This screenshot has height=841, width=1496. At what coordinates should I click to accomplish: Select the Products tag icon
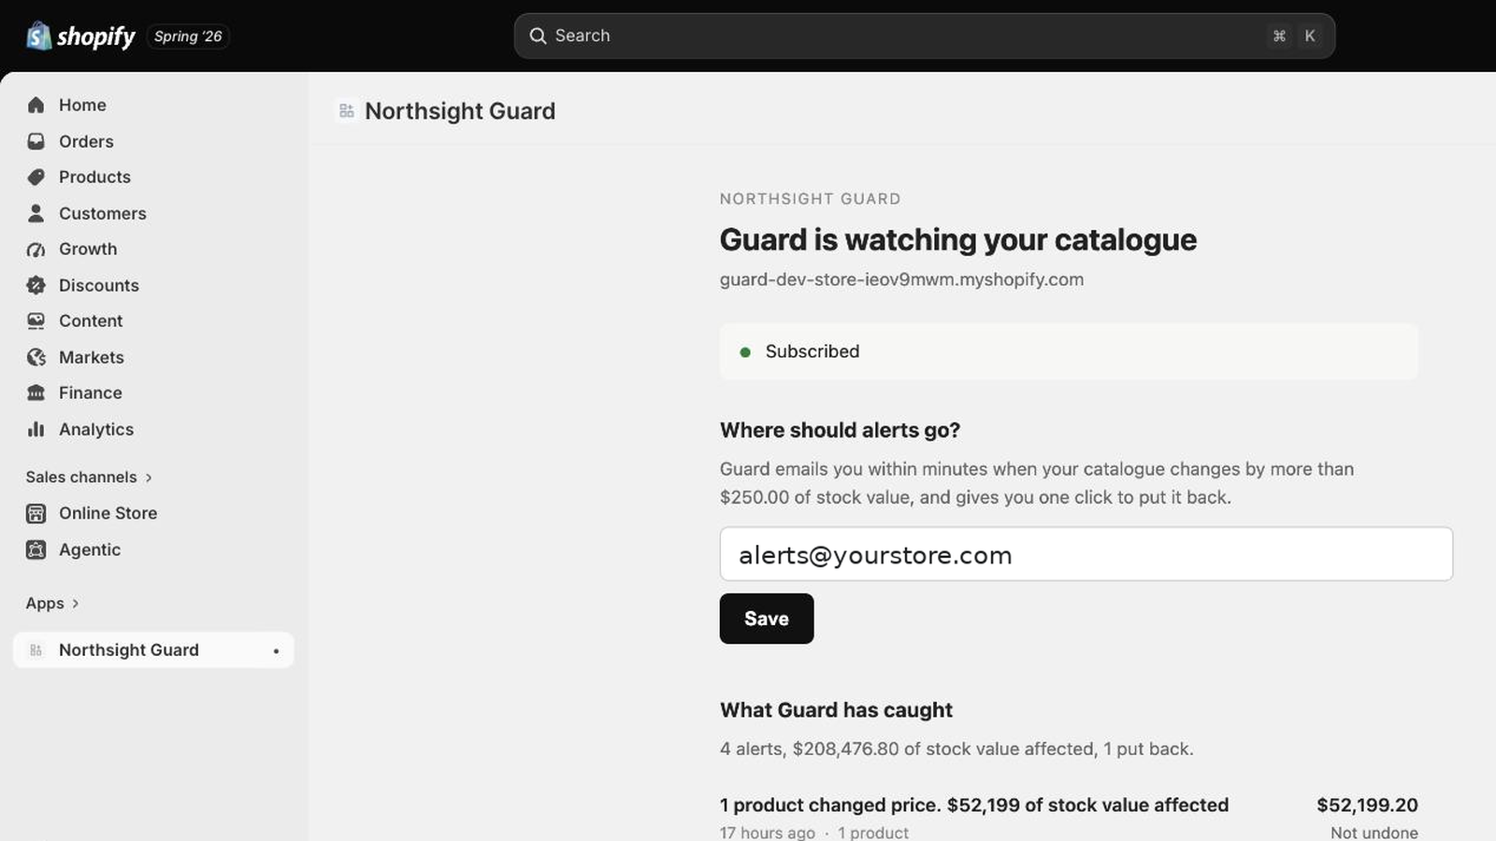(36, 177)
